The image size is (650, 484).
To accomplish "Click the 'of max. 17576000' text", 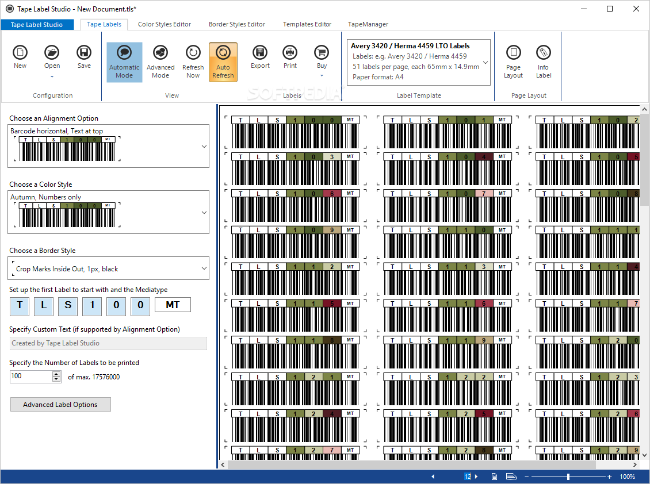I will (x=94, y=377).
